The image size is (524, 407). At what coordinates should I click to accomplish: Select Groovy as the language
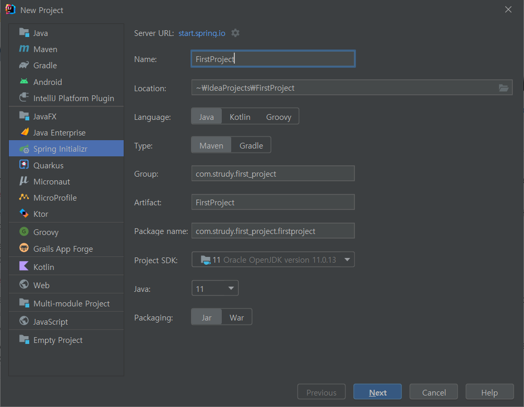point(279,117)
